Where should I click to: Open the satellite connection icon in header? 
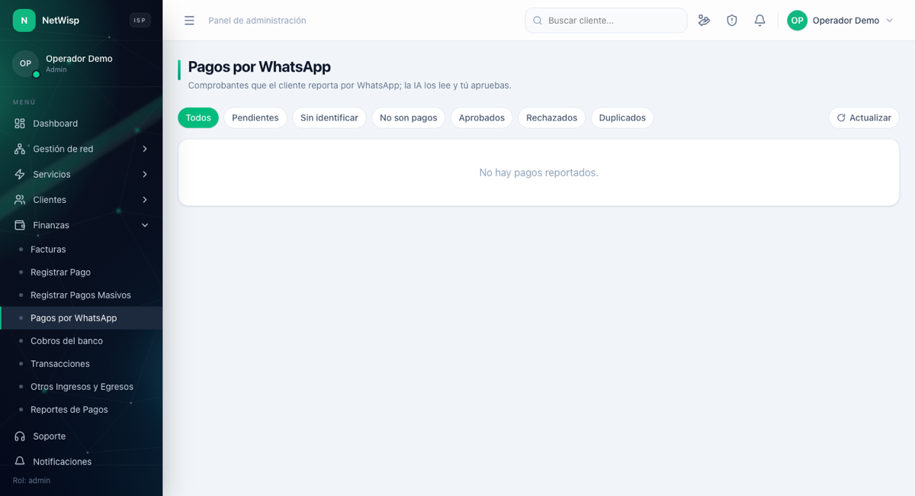click(x=704, y=21)
